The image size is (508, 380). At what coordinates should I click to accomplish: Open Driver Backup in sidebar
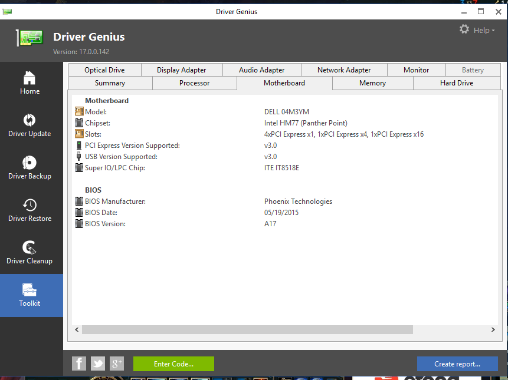(30, 168)
